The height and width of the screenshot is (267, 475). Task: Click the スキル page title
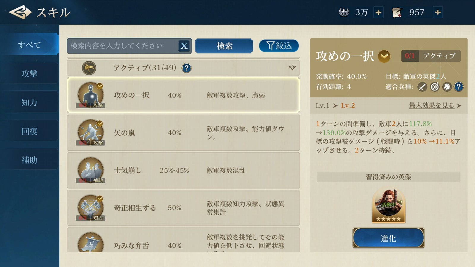point(53,12)
